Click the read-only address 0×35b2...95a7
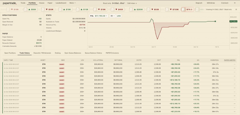This screenshot has width=240, height=115. pos(118,3)
